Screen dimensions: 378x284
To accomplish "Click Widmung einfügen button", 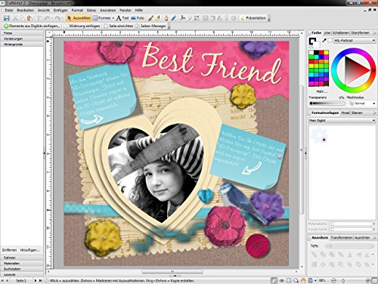I will (82, 26).
